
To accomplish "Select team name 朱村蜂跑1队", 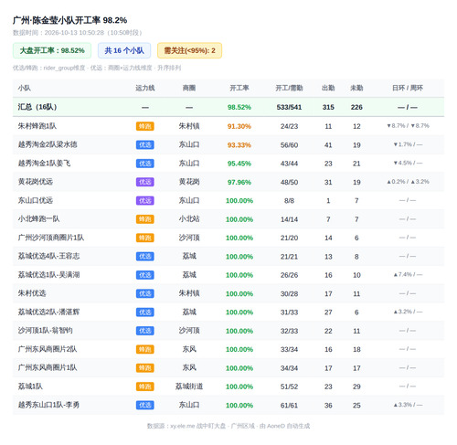I will (x=37, y=126).
